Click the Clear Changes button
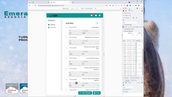The image size is (172, 97). click(x=85, y=93)
